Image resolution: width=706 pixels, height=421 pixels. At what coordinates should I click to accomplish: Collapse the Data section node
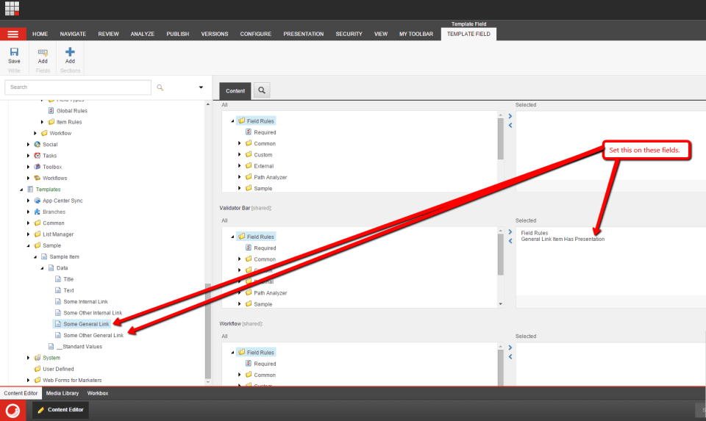[x=43, y=268]
